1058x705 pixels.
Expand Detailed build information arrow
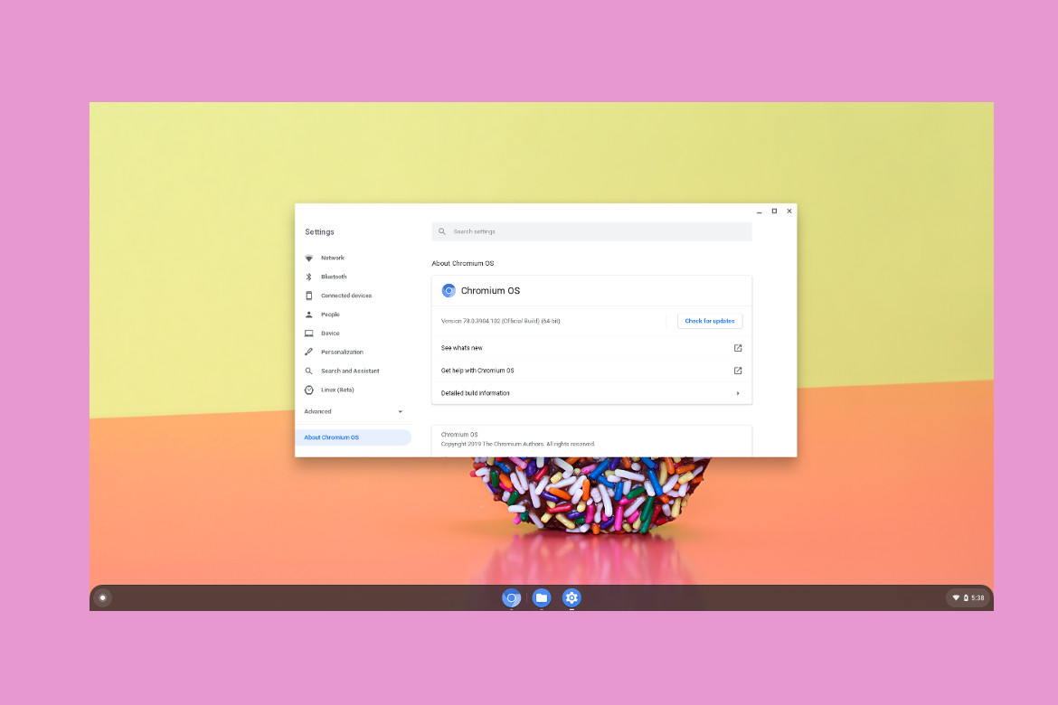tap(738, 393)
